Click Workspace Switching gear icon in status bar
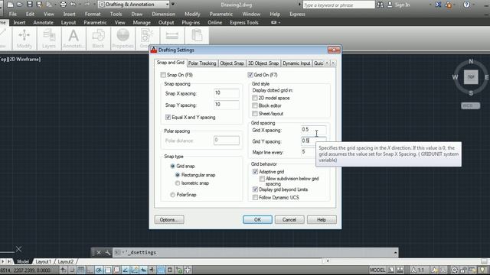Viewport: 490px width, 275px height. [455, 270]
